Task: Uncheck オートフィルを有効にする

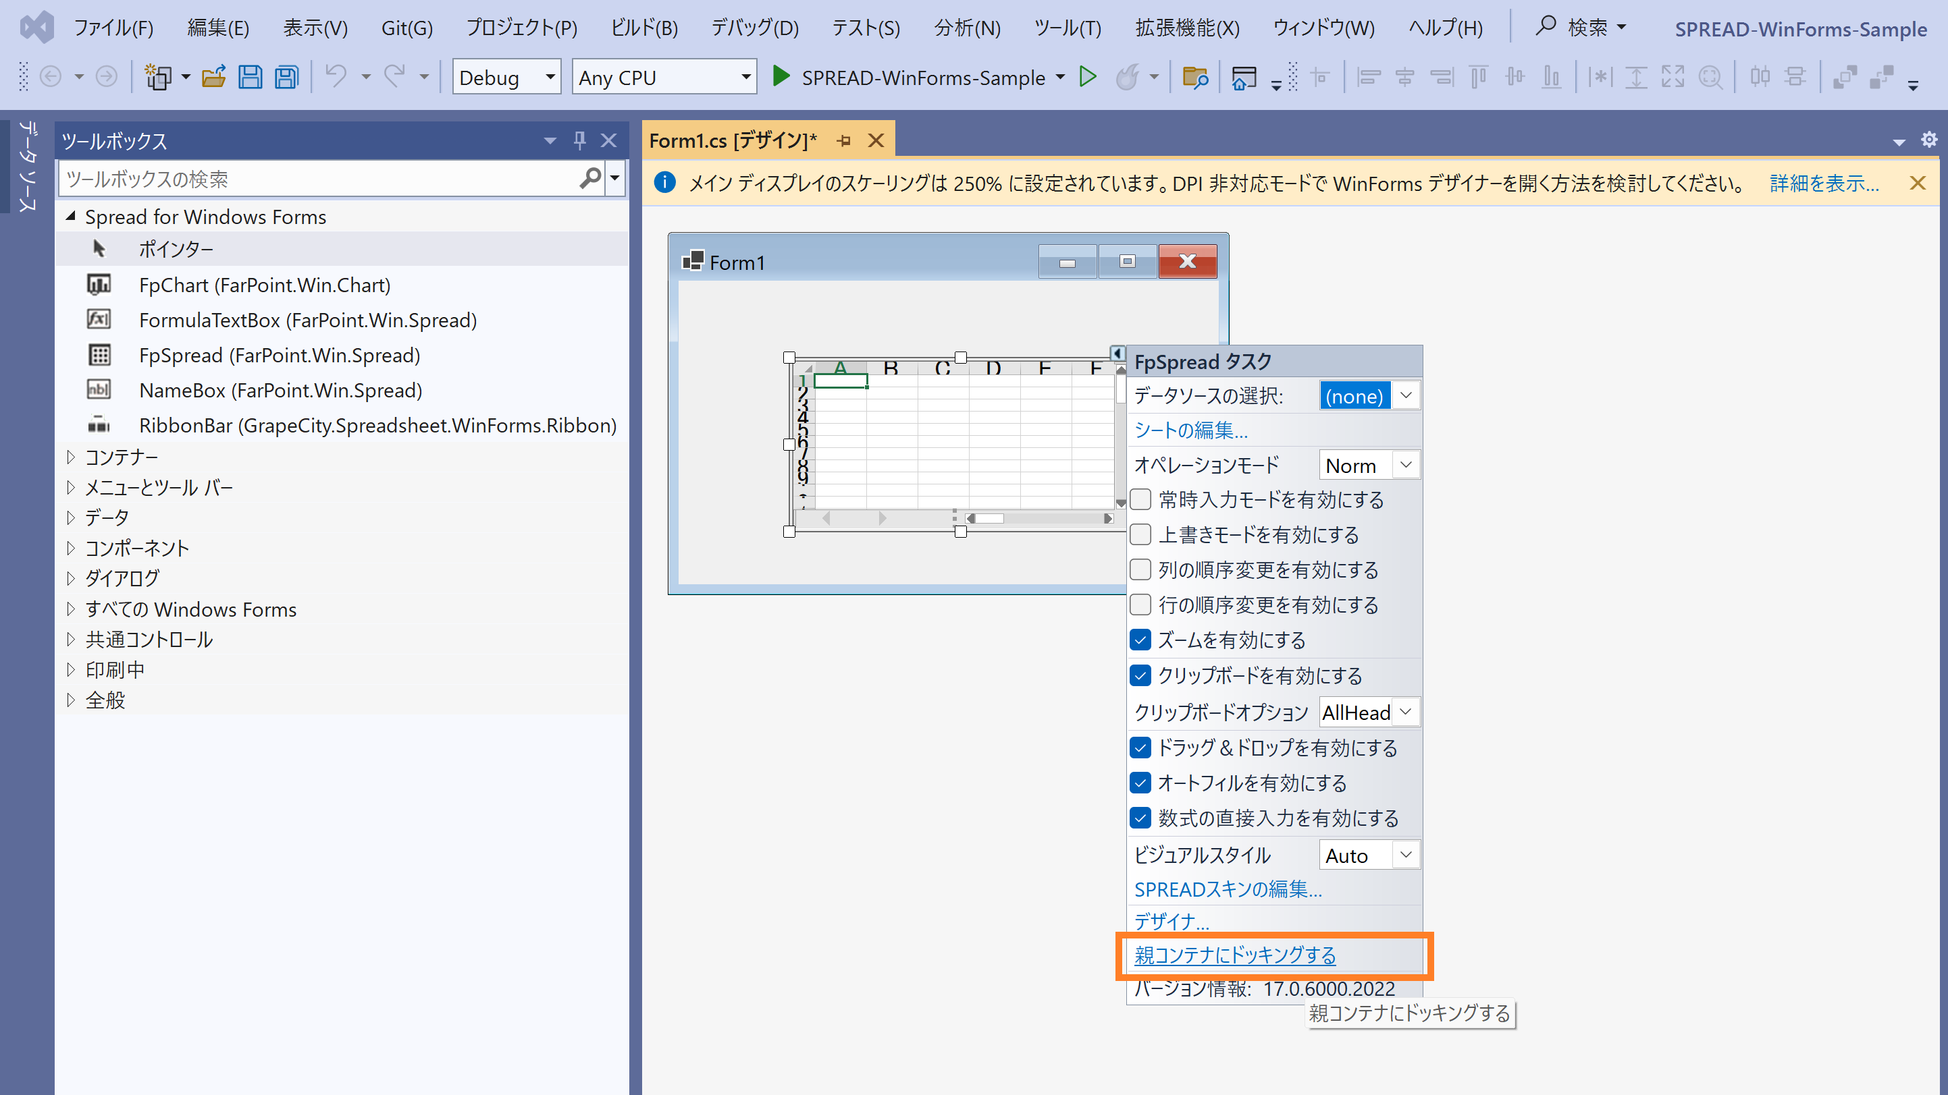Action: [1140, 782]
